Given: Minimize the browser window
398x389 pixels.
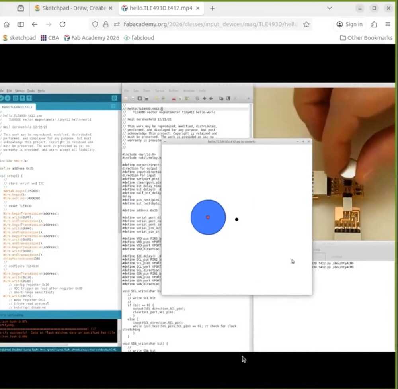Looking at the screenshot, I should point(360,8).
